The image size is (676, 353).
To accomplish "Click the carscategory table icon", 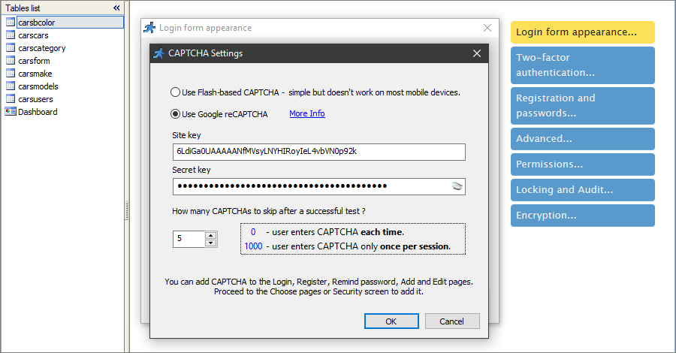I will point(11,48).
